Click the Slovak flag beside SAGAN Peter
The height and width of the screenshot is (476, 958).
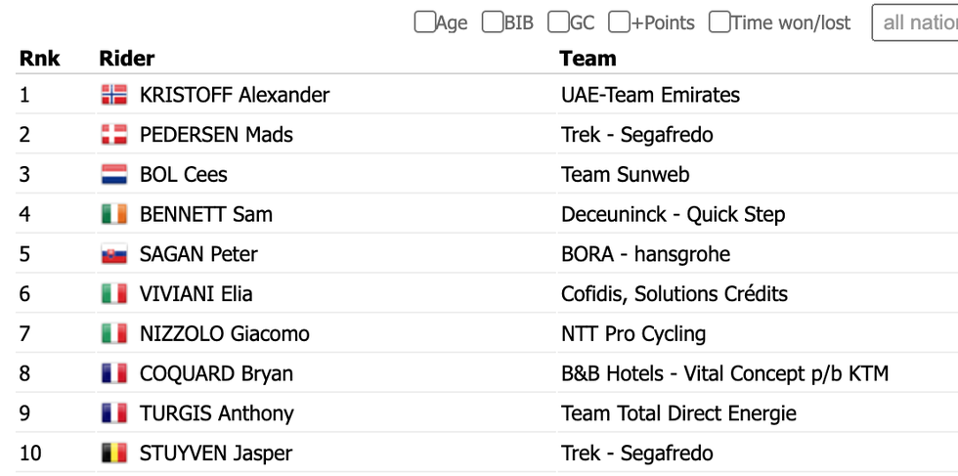[114, 254]
